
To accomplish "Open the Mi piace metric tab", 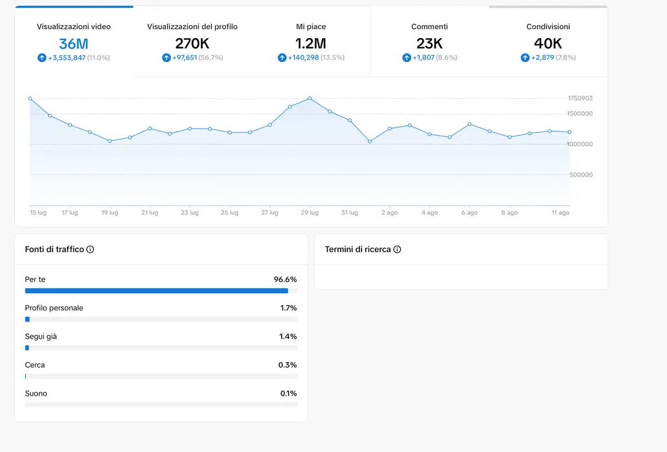I will point(311,41).
